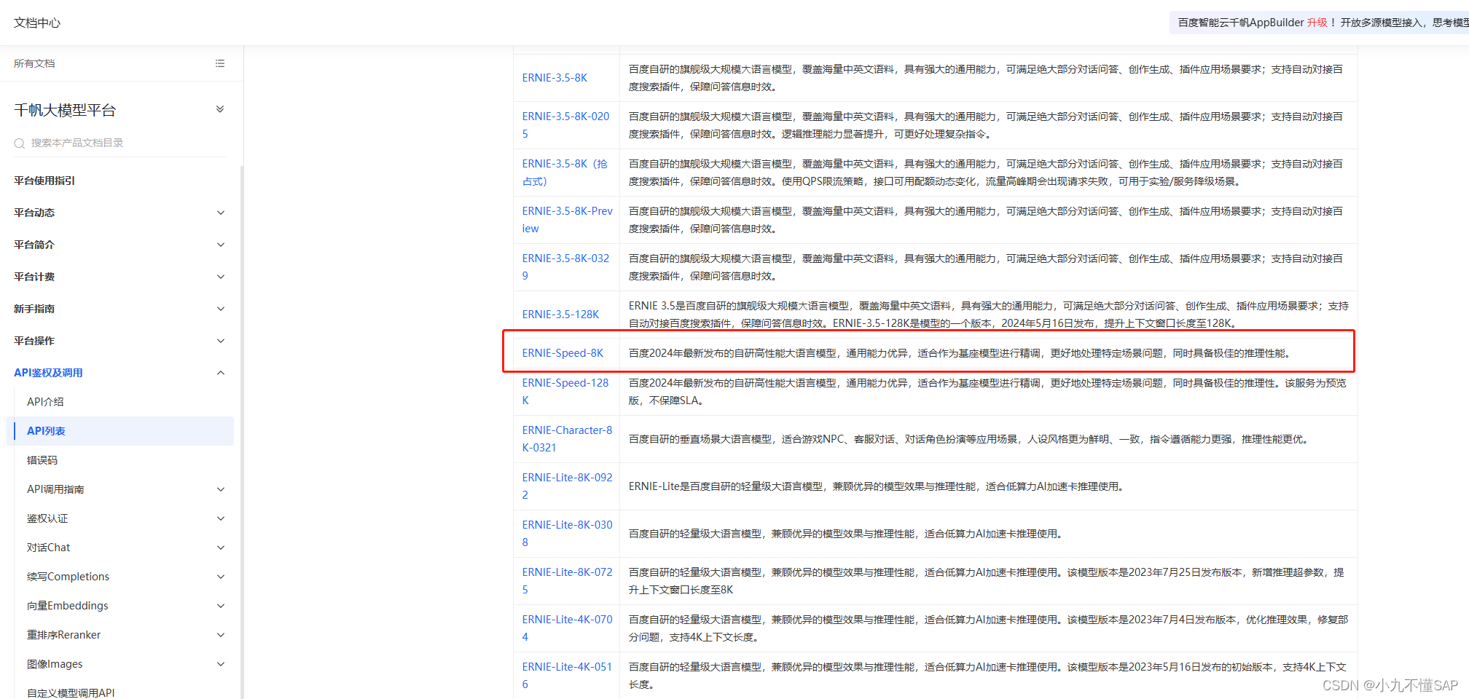Expand the 重排序Reranker chevron
1469x699 pixels.
tap(221, 635)
